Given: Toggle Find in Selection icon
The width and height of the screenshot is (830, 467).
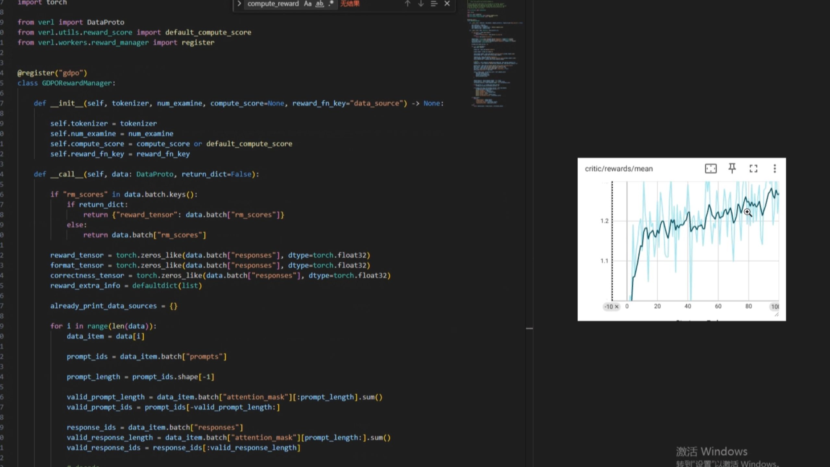Looking at the screenshot, I should [434, 4].
